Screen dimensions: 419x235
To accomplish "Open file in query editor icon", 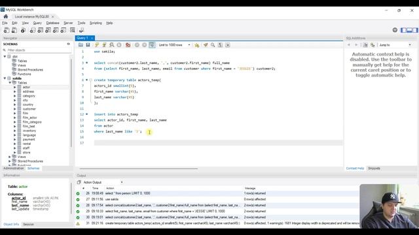I will pos(81,45).
